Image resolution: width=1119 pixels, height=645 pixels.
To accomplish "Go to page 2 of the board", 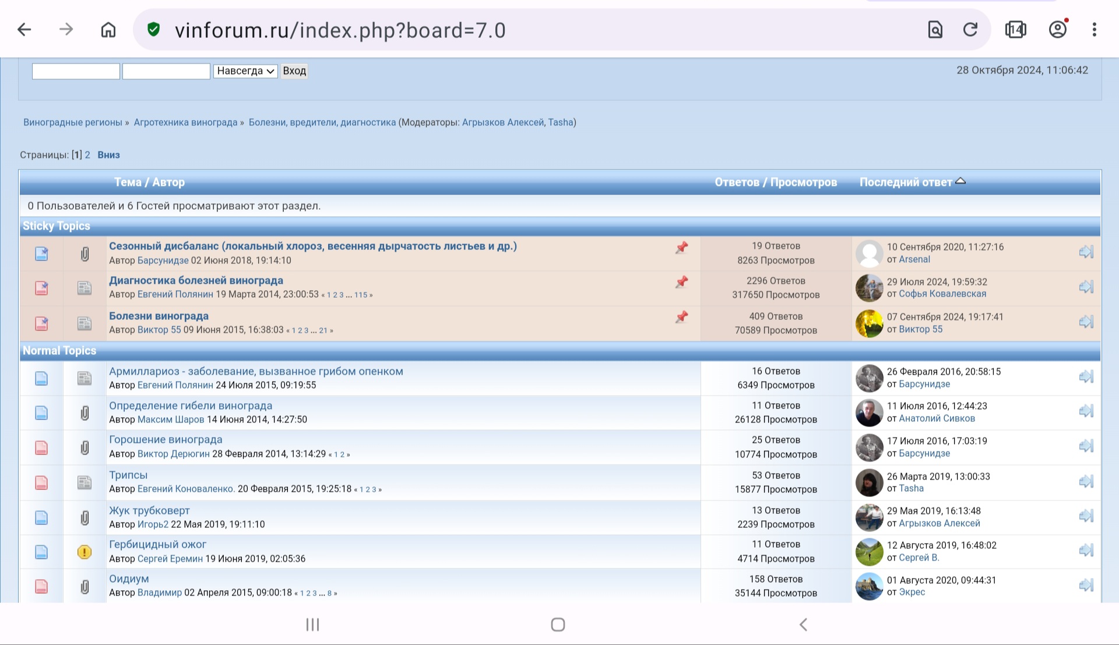I will [x=87, y=155].
